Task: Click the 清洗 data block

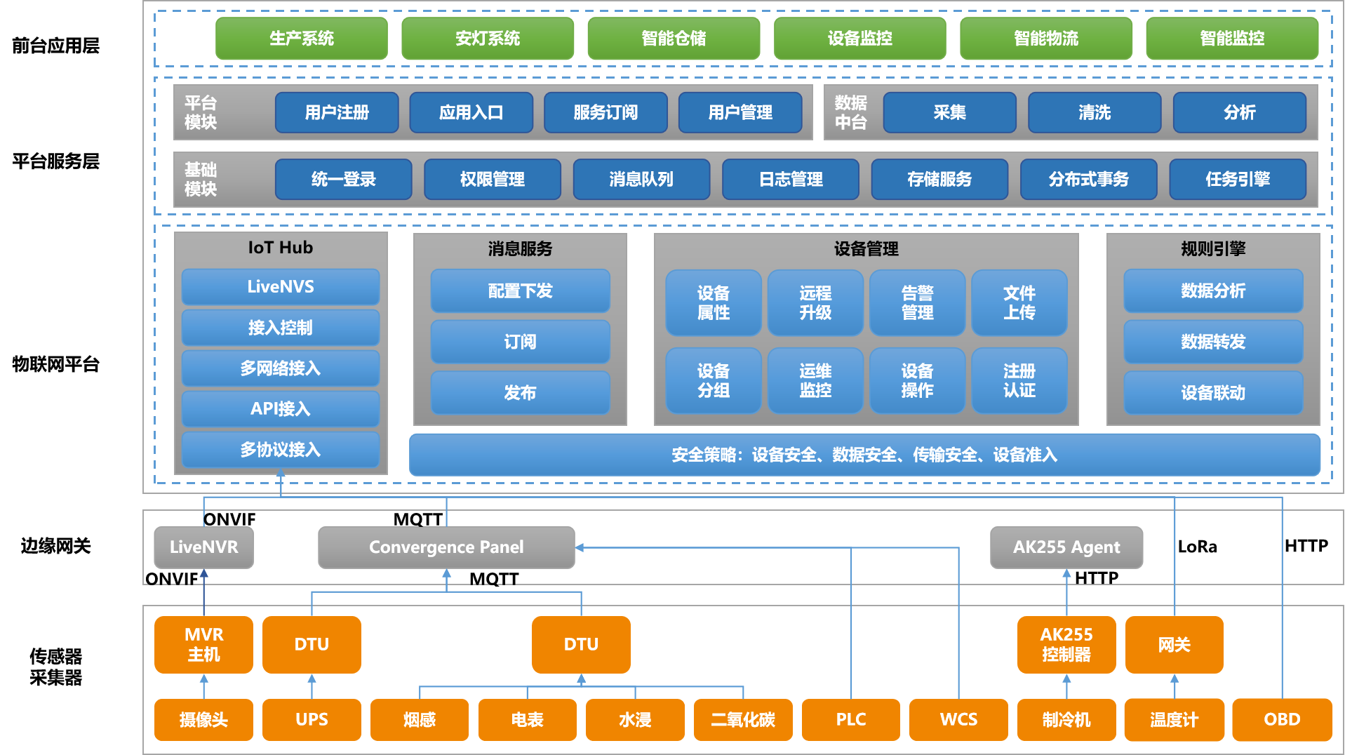Action: pos(1094,112)
